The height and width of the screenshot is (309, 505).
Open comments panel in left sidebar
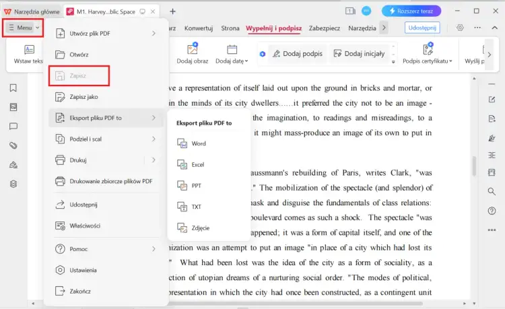coord(13,127)
